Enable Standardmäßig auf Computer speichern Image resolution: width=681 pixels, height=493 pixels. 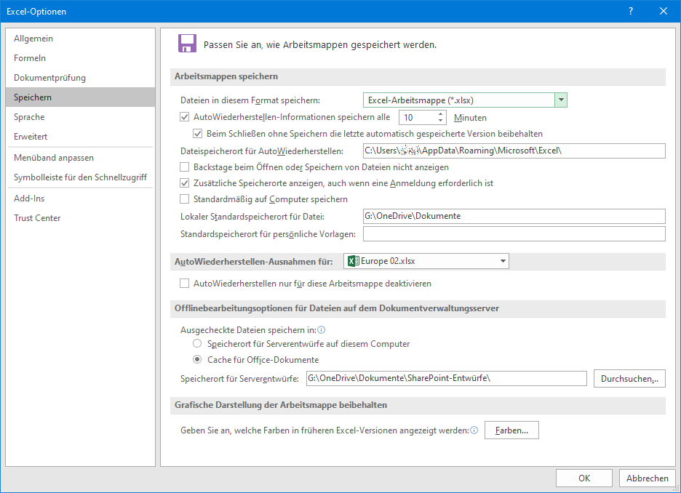pyautogui.click(x=185, y=199)
